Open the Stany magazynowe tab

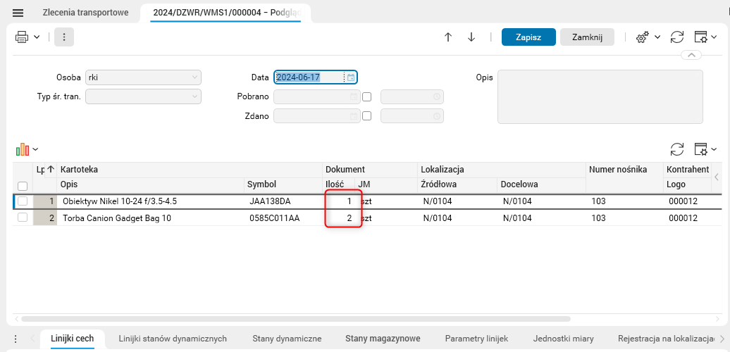[383, 339]
